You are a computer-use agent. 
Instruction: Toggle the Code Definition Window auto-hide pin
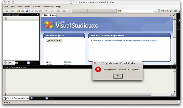pos(172,67)
